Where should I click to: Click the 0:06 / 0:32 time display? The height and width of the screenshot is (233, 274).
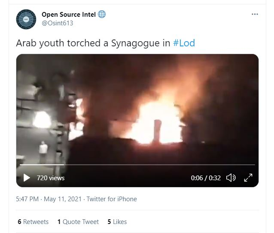point(206,178)
